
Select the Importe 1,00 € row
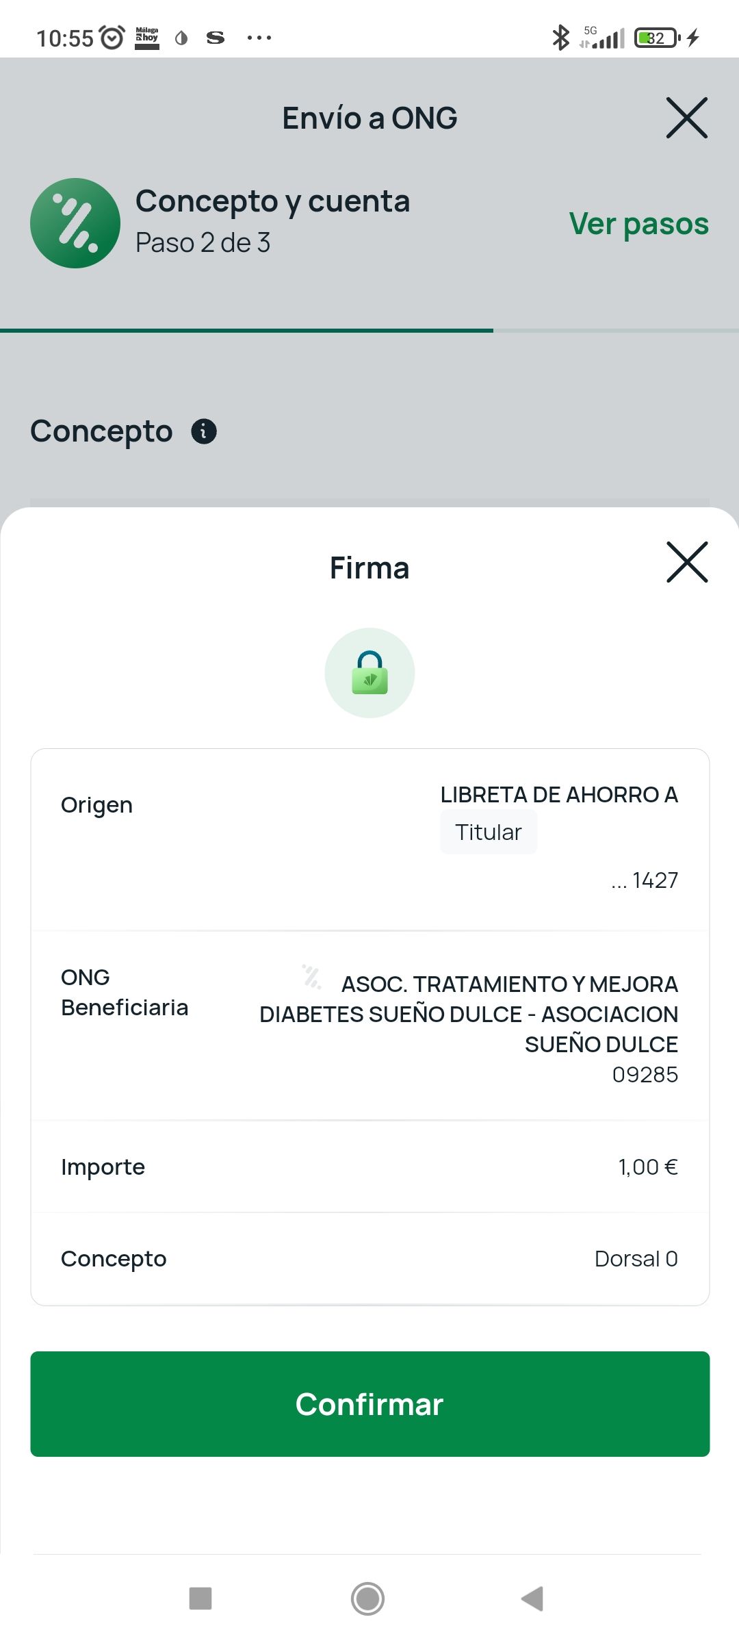pyautogui.click(x=369, y=1167)
